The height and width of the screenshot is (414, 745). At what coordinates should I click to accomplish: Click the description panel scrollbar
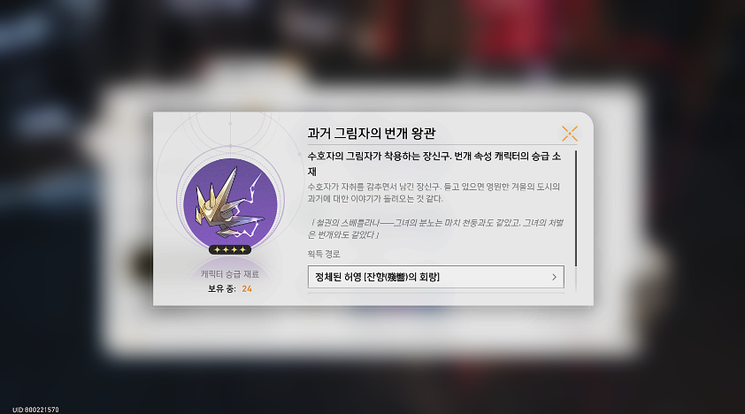tap(576, 209)
